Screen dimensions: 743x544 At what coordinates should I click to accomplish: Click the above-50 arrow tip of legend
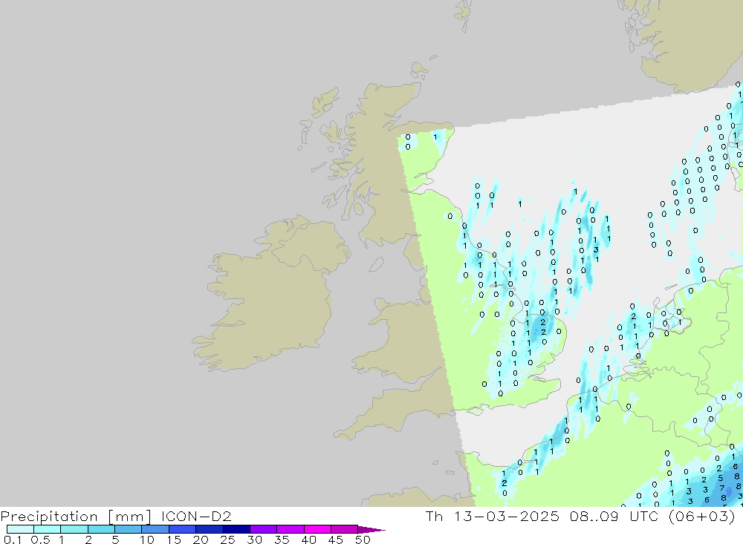pyautogui.click(x=371, y=529)
